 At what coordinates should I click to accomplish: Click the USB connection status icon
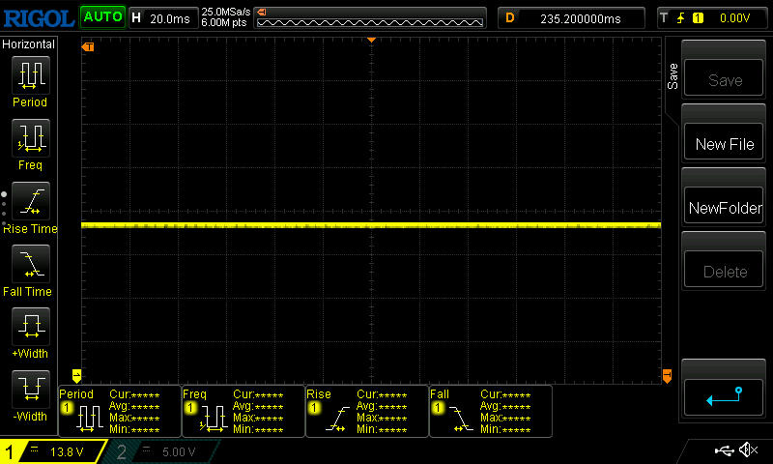point(724,450)
